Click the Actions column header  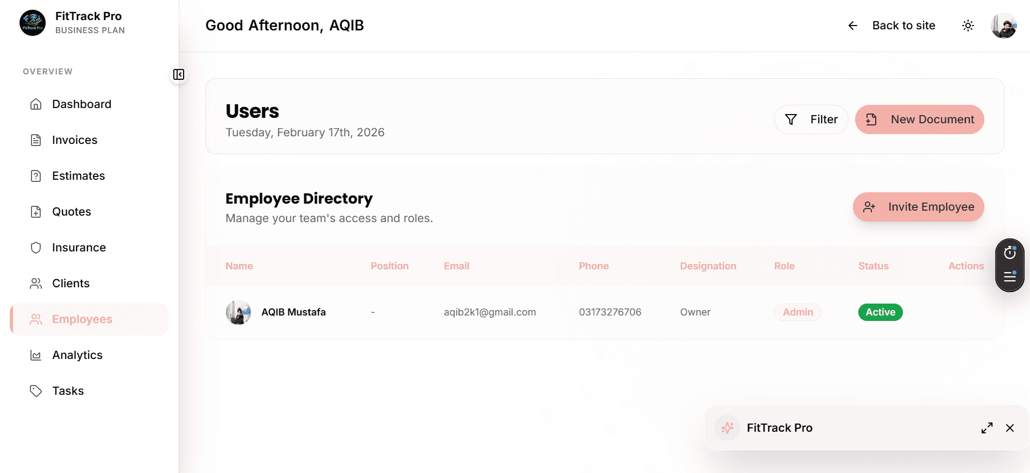966,266
